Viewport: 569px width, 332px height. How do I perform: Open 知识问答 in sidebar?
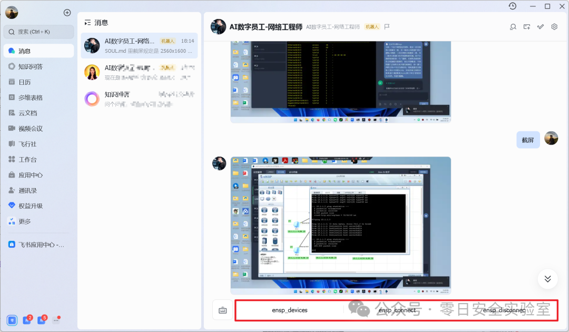[x=39, y=66]
